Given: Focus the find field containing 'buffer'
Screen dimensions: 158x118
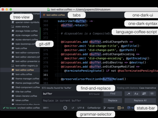Looking at the screenshot, I should coord(71,94).
